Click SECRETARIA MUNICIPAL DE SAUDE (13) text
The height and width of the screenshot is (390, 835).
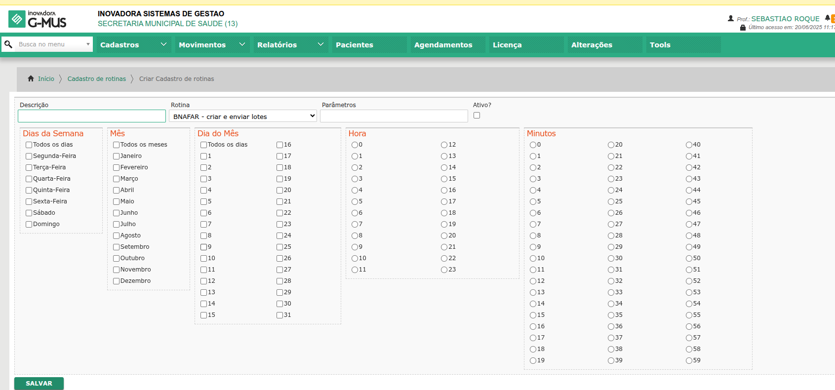[x=167, y=24]
